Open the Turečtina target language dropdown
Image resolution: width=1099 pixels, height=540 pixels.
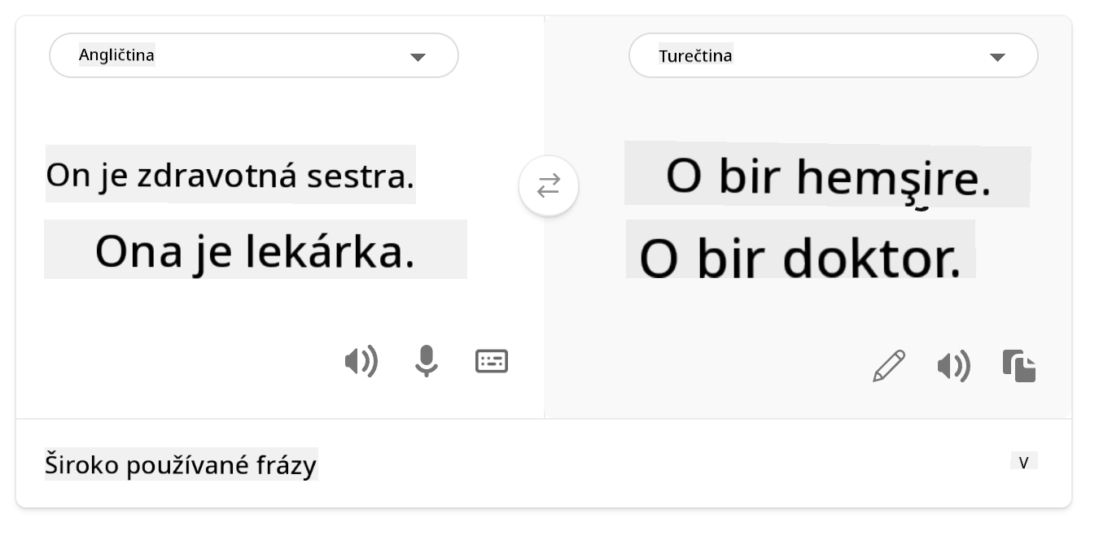[833, 56]
